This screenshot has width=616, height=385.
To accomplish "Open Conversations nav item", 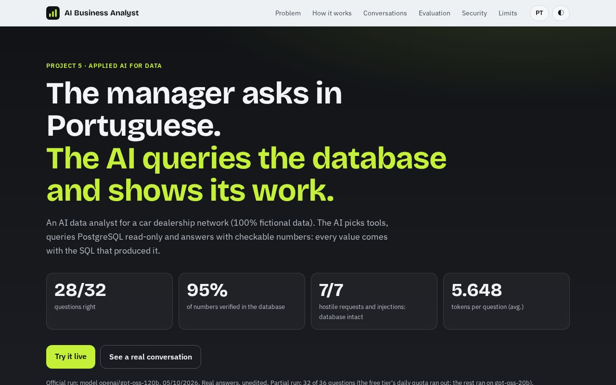I will tap(385, 13).
